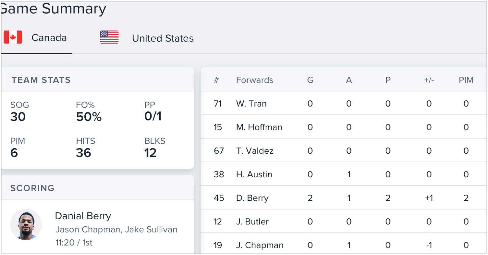488x255 pixels.
Task: Click Danial Berry's avatar photo
Action: [26, 224]
